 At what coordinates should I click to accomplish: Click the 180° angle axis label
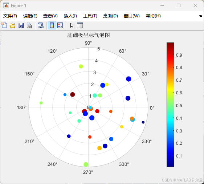click(21, 108)
